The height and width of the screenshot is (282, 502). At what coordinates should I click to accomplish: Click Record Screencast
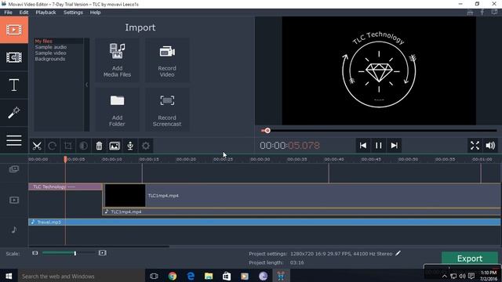(x=167, y=110)
